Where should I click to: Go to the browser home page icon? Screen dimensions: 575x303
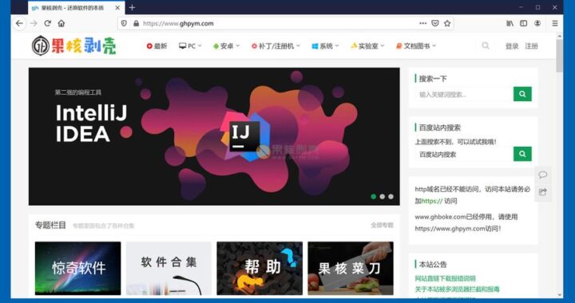coord(61,23)
